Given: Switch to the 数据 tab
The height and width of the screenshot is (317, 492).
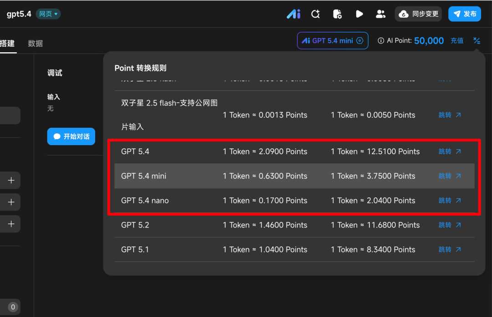Looking at the screenshot, I should (36, 43).
